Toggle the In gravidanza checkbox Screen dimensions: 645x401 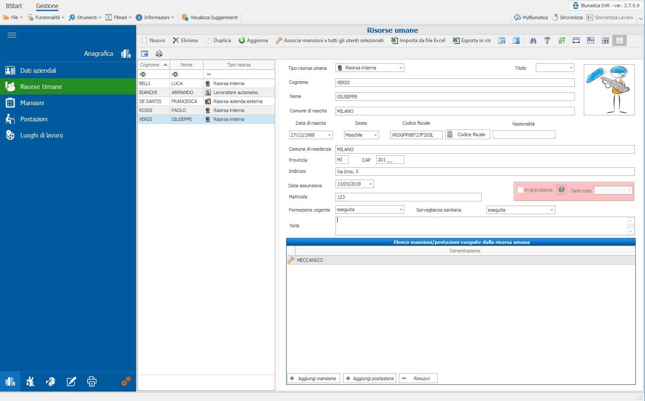tap(520, 190)
